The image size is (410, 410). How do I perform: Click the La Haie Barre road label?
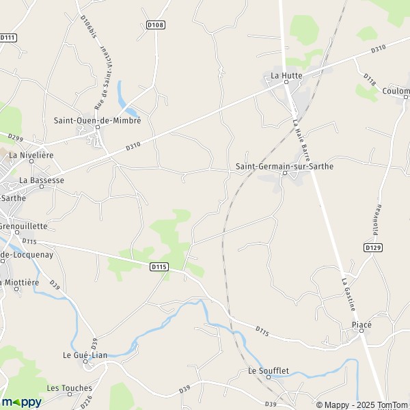pyautogui.click(x=301, y=140)
